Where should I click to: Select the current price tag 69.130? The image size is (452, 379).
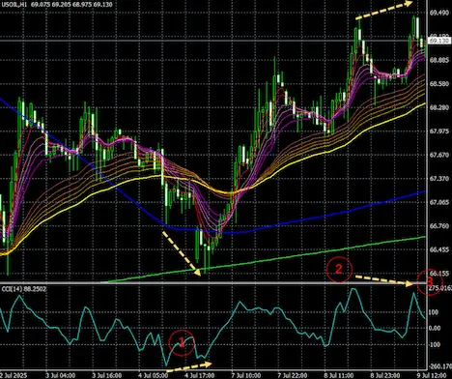[439, 41]
